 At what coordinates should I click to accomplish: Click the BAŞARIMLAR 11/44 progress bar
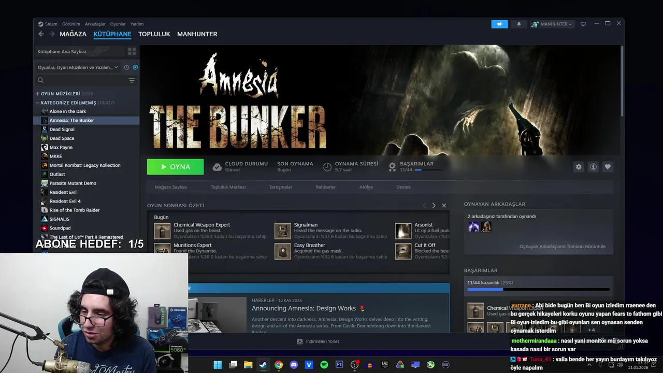point(428,170)
